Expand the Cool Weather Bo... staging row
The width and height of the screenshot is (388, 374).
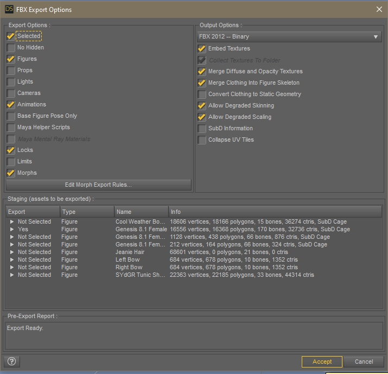(11, 221)
